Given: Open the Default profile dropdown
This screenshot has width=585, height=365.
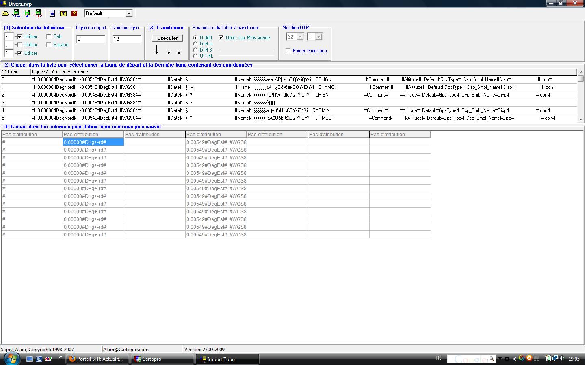Looking at the screenshot, I should 129,13.
